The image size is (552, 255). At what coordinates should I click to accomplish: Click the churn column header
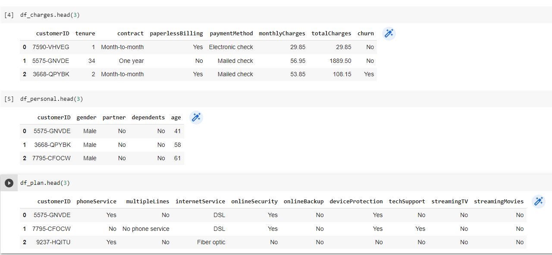click(x=366, y=34)
